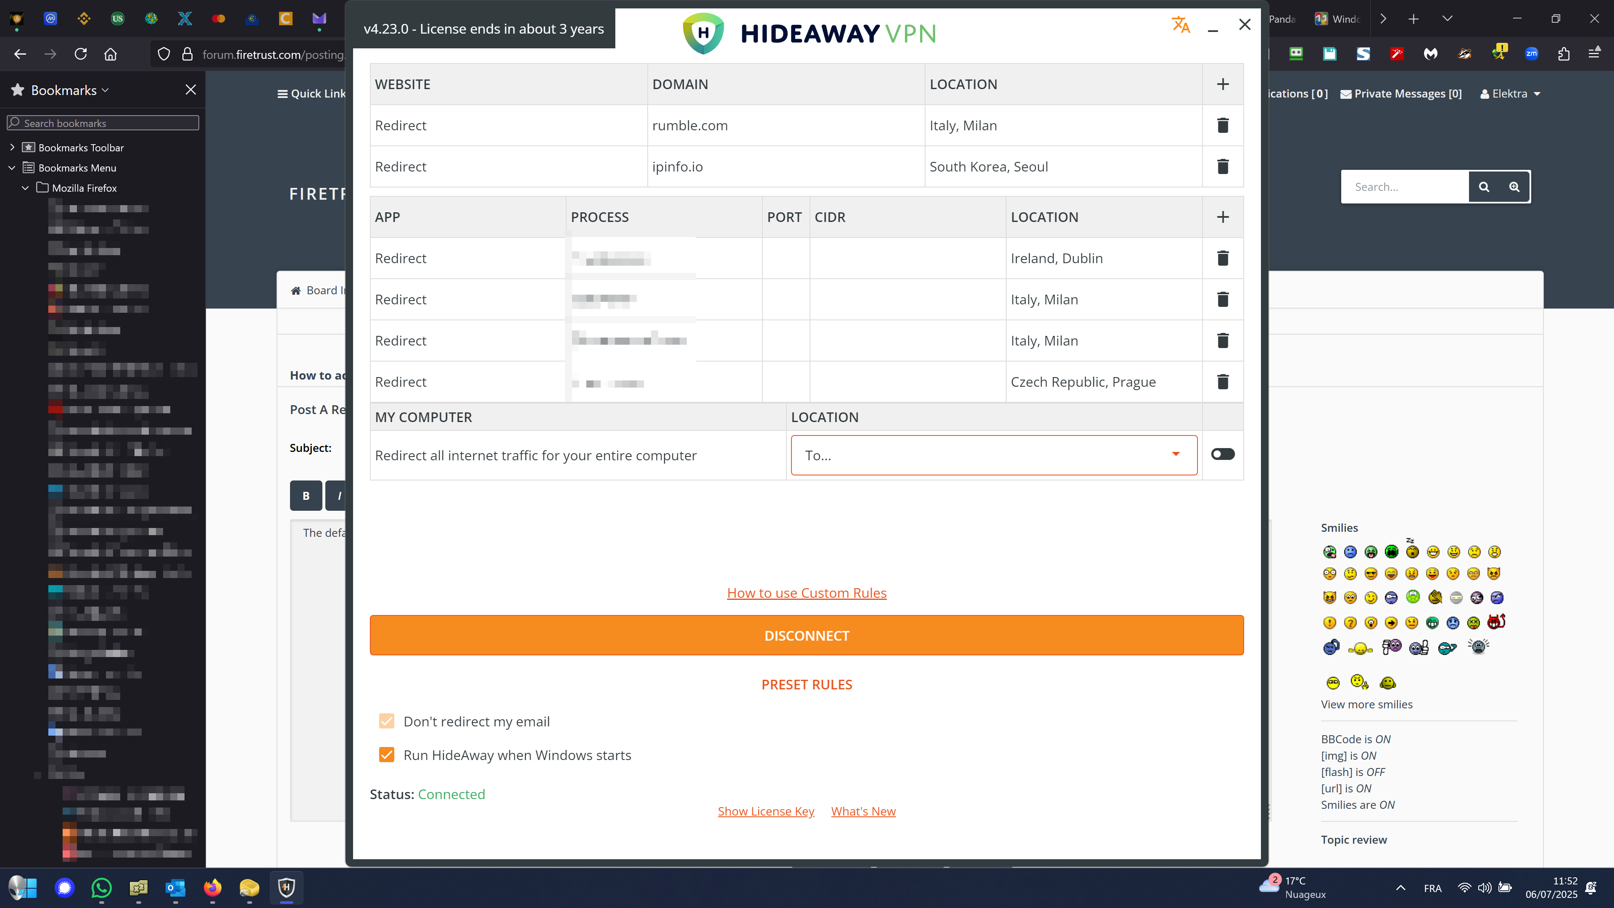Screen dimensions: 1614x908
Task: Open WhatsApp from the taskbar
Action: pos(101,888)
